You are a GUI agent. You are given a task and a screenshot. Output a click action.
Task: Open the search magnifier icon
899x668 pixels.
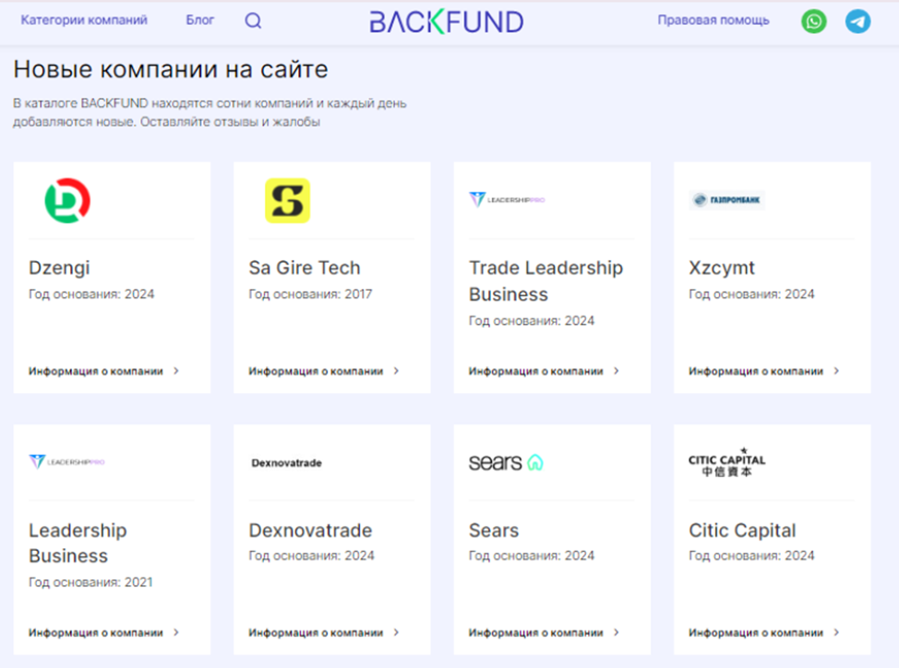(x=254, y=21)
